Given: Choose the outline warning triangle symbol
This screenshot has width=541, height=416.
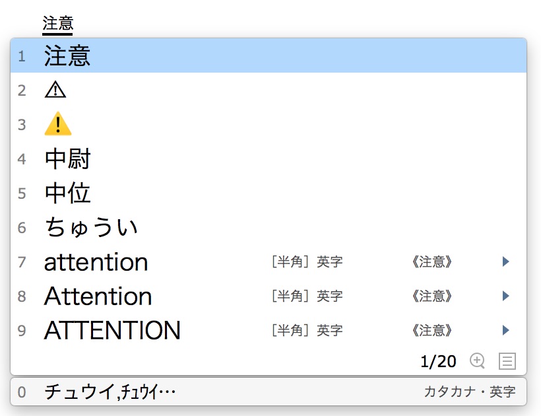Looking at the screenshot, I should [55, 90].
